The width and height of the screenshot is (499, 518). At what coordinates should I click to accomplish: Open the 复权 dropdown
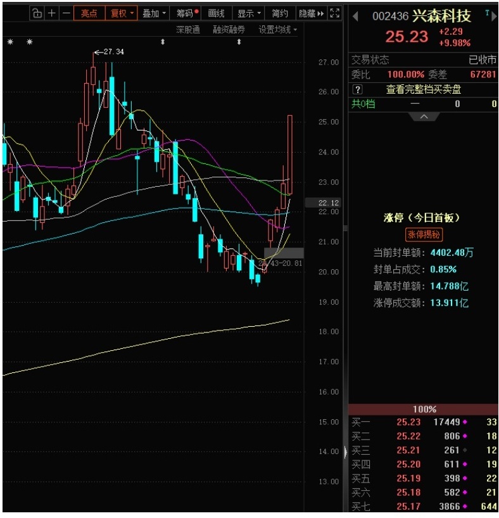(122, 13)
